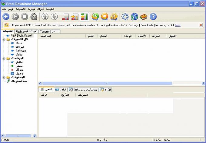Click the blue plus add download icon

(x=6, y=17)
